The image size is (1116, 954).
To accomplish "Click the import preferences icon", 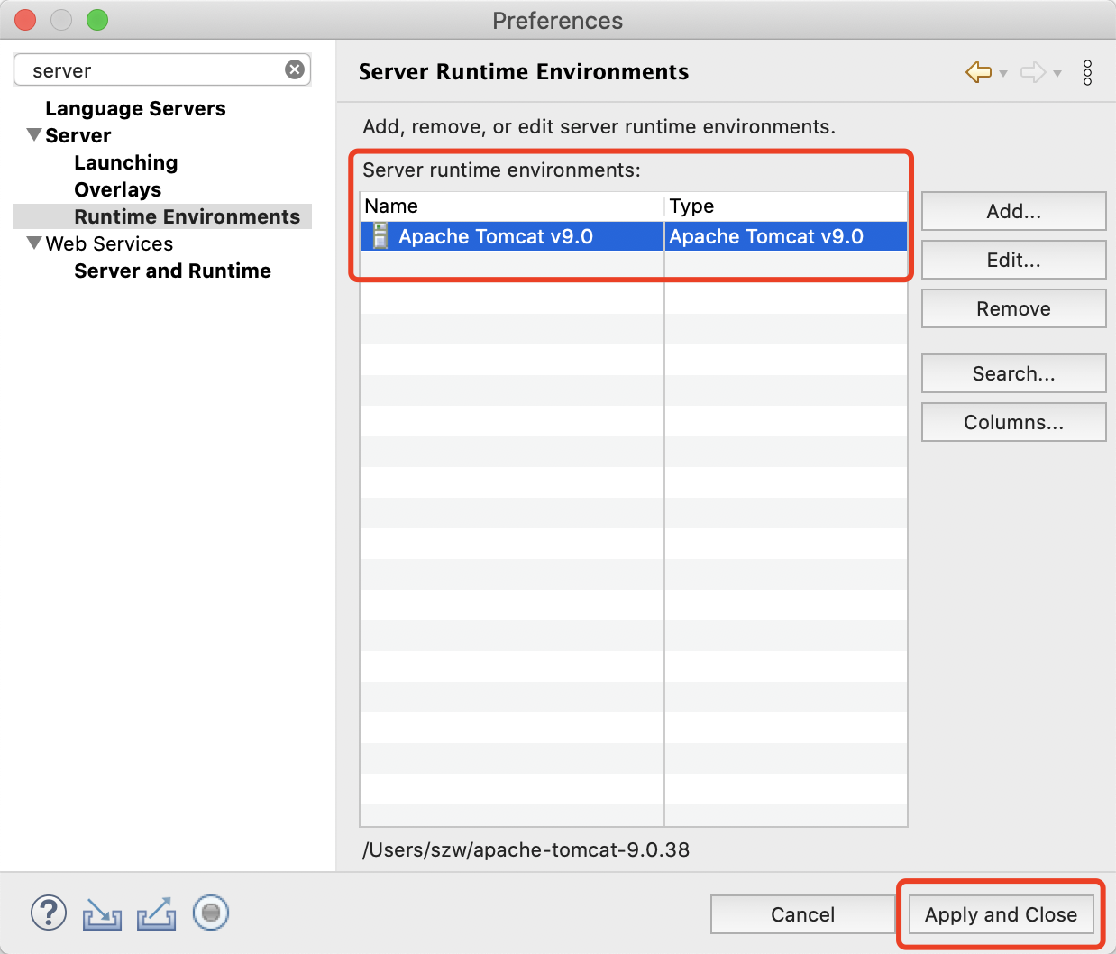I will [x=102, y=913].
